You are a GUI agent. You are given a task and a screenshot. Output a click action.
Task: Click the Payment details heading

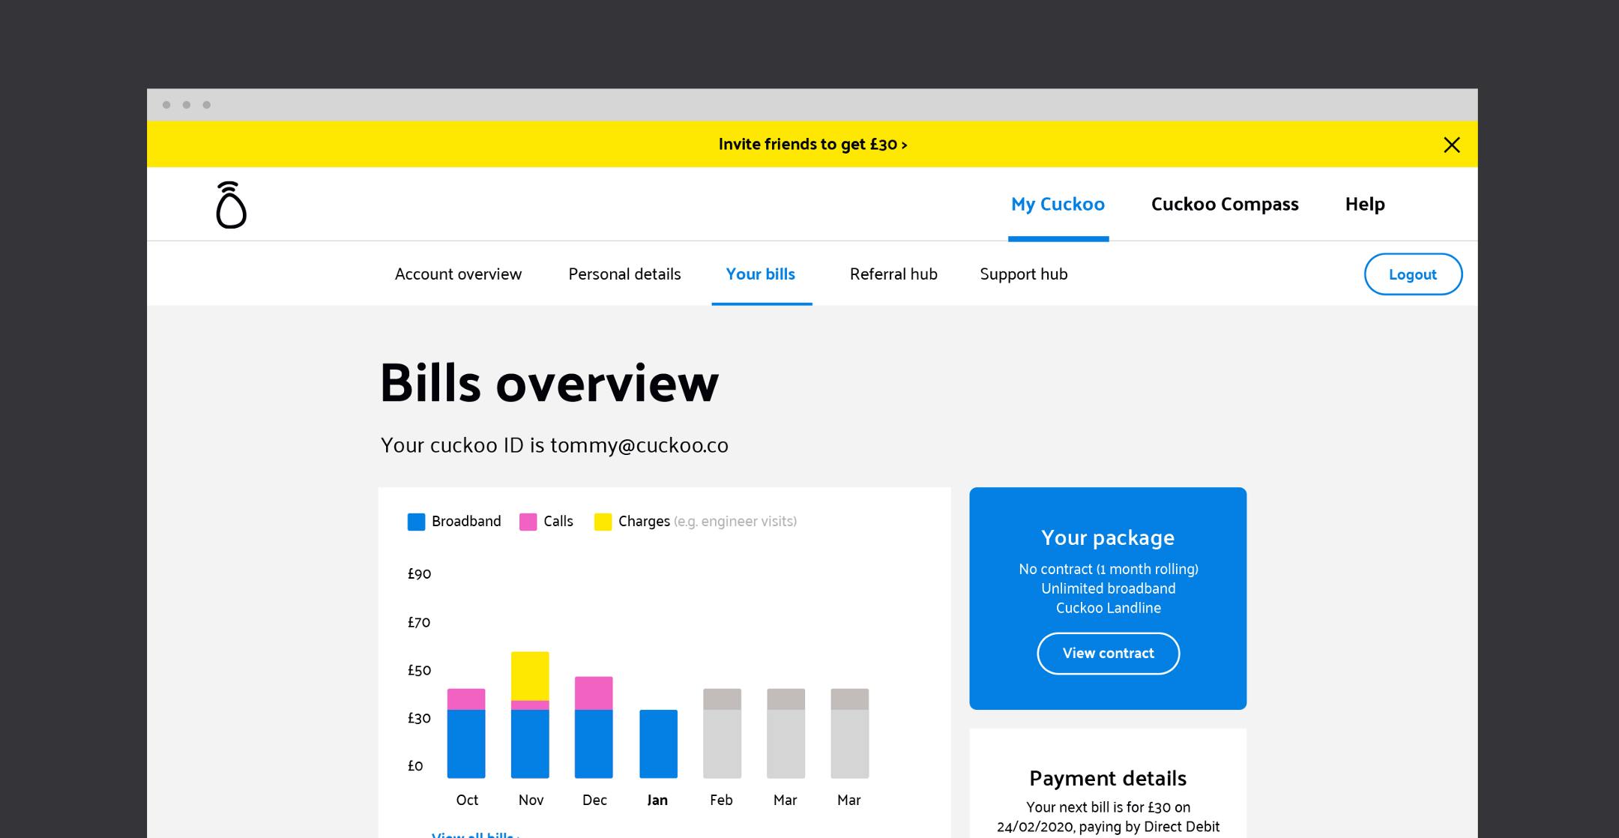pos(1108,779)
